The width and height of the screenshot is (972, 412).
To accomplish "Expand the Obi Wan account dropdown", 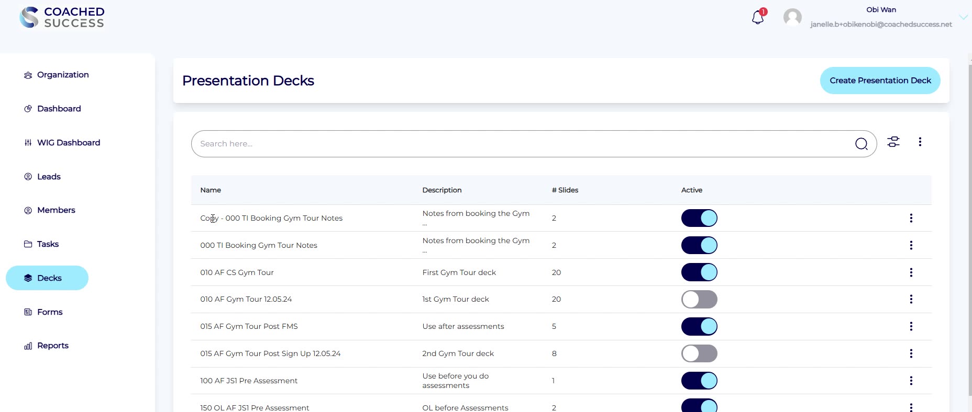I will tap(963, 17).
